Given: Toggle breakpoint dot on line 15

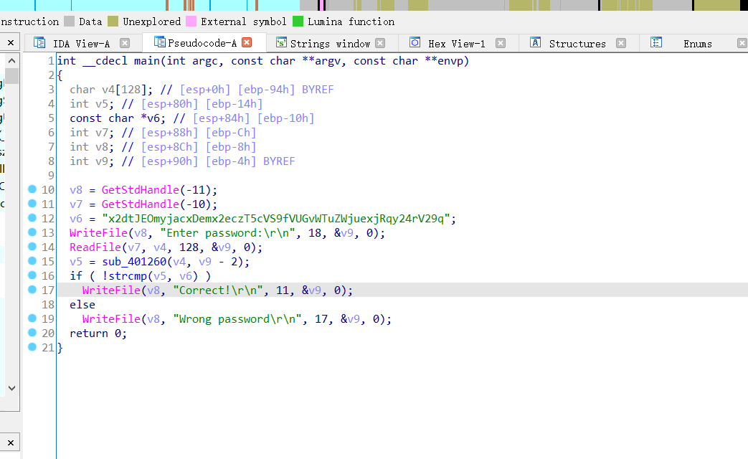Looking at the screenshot, I should [32, 261].
